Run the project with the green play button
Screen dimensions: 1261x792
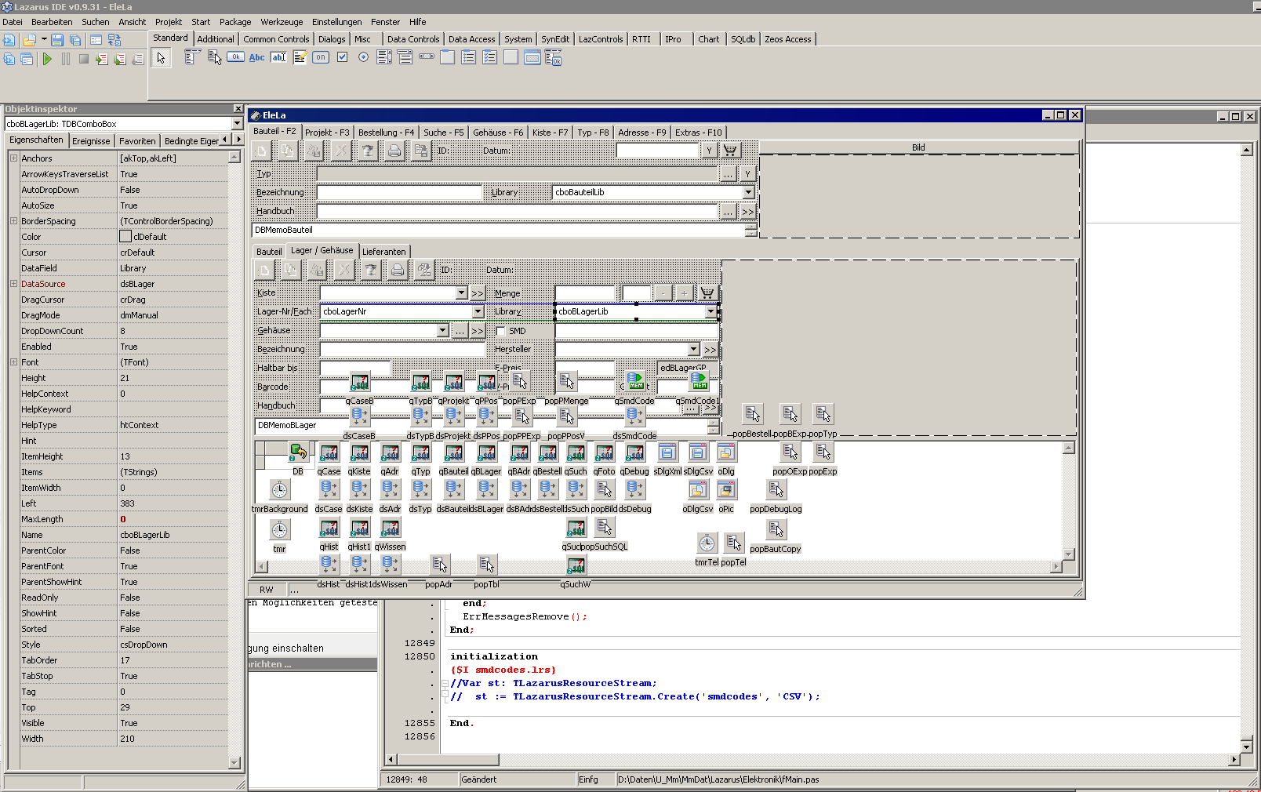pyautogui.click(x=47, y=59)
